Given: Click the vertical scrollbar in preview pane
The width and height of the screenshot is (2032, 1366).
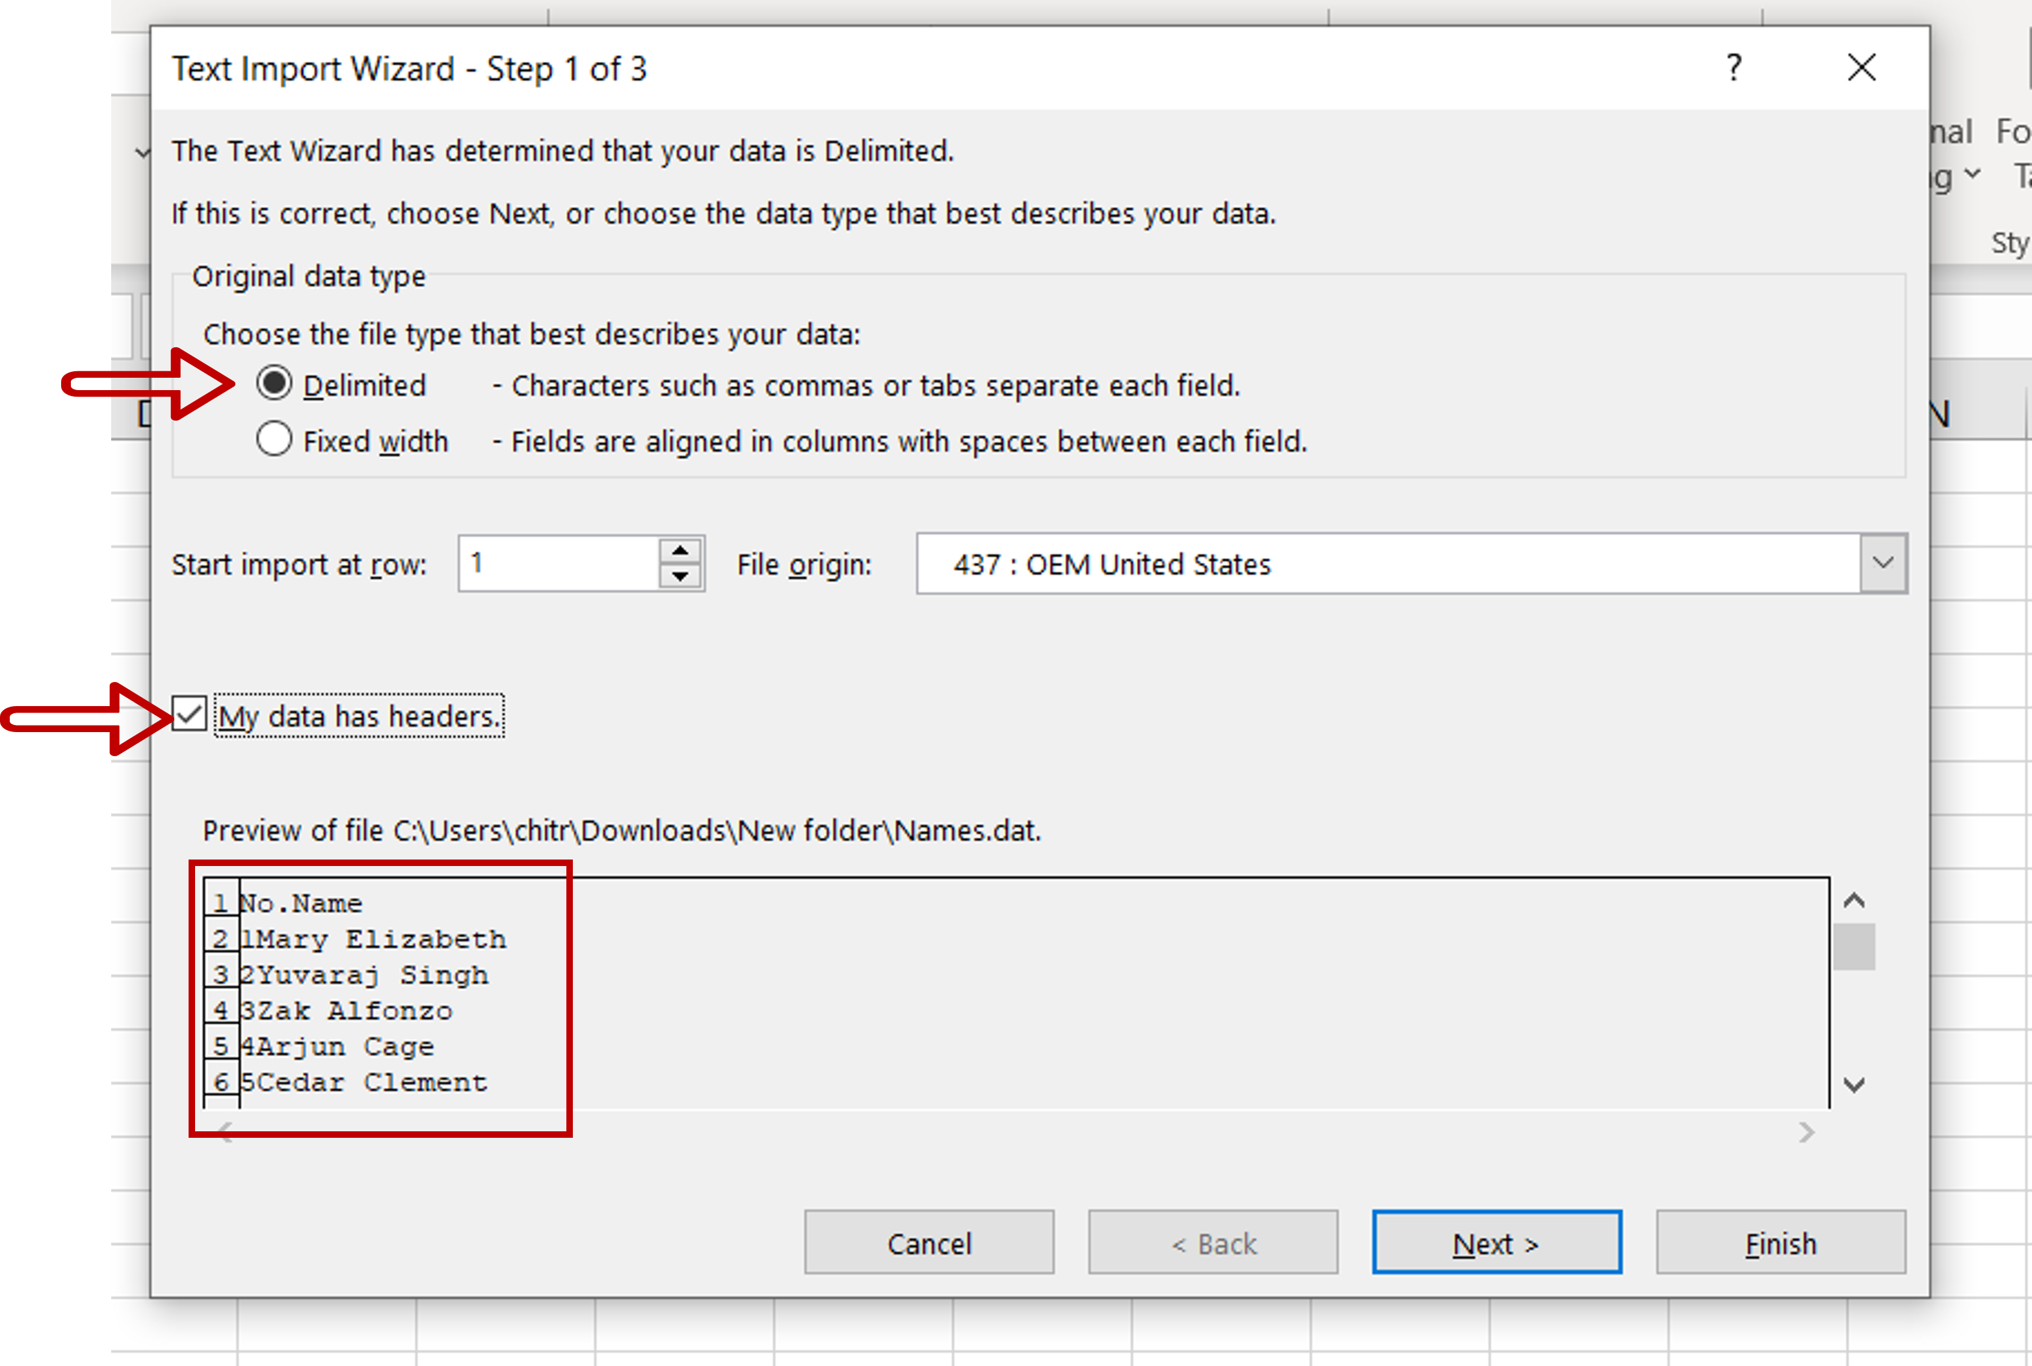Looking at the screenshot, I should click(x=1860, y=945).
